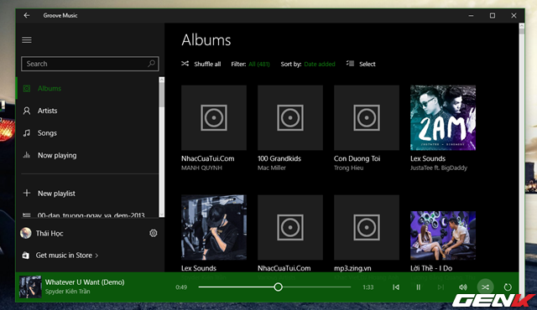Go back using the title bar arrow
Image resolution: width=537 pixels, height=310 pixels.
pyautogui.click(x=27, y=15)
